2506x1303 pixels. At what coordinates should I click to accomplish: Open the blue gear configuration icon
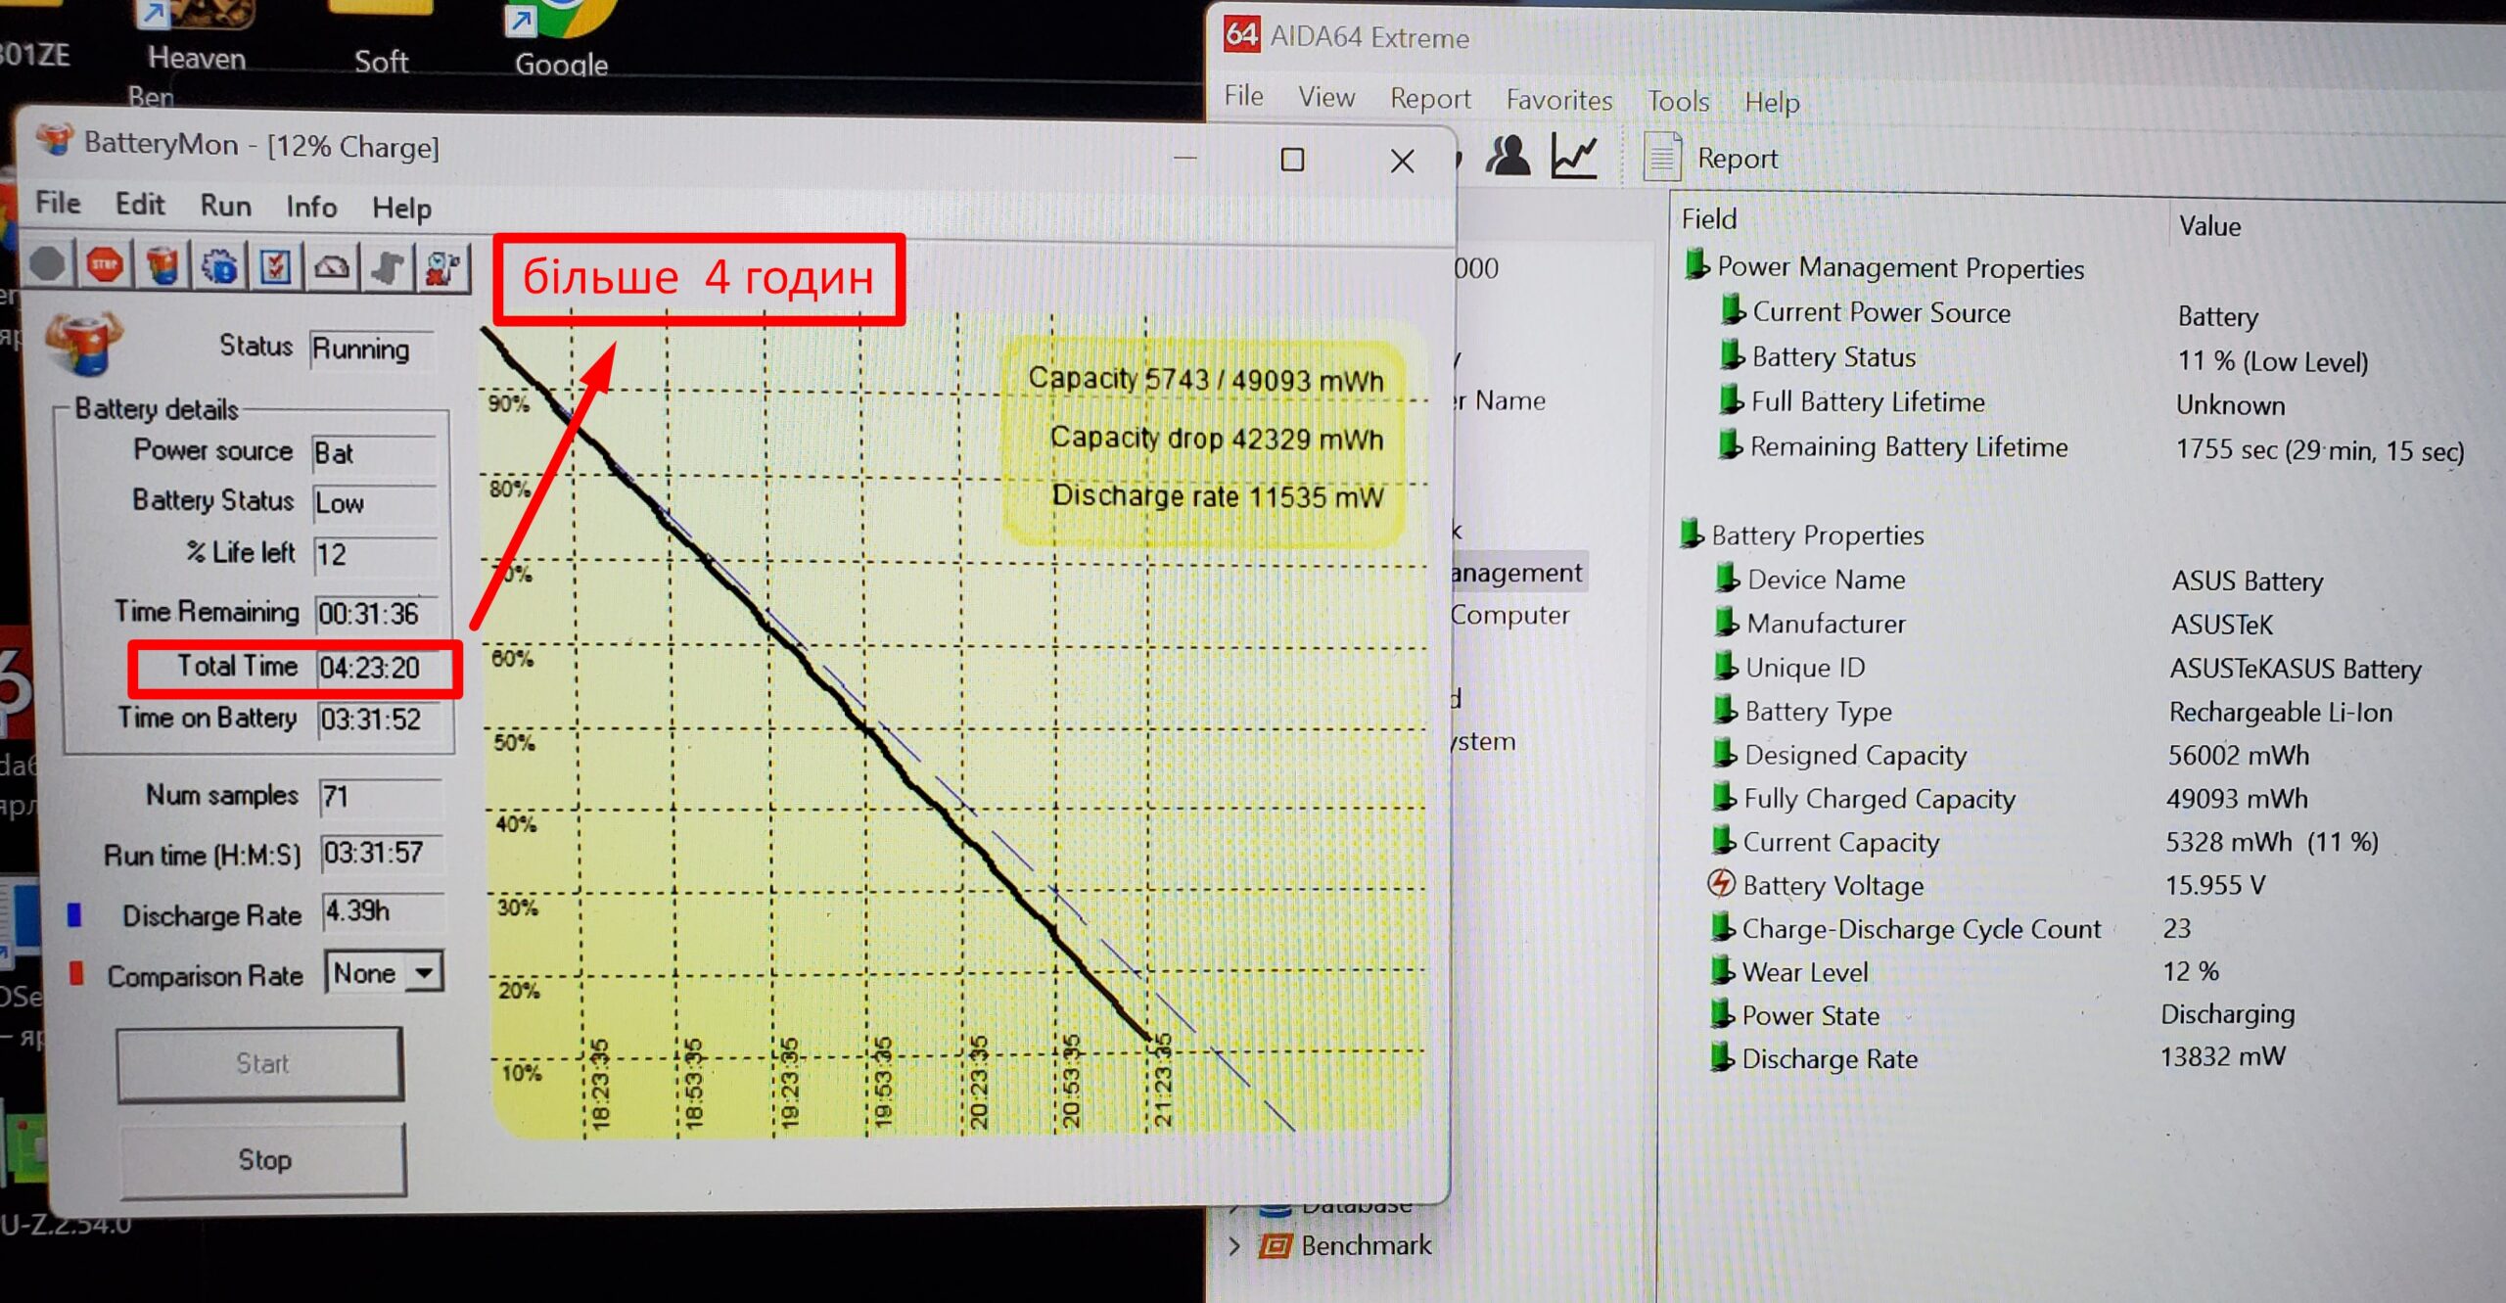[x=219, y=265]
